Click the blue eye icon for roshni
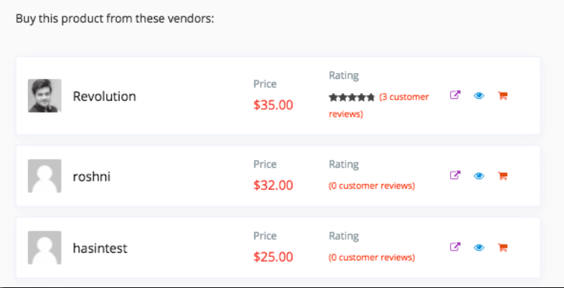The height and width of the screenshot is (288, 564). pyautogui.click(x=479, y=176)
